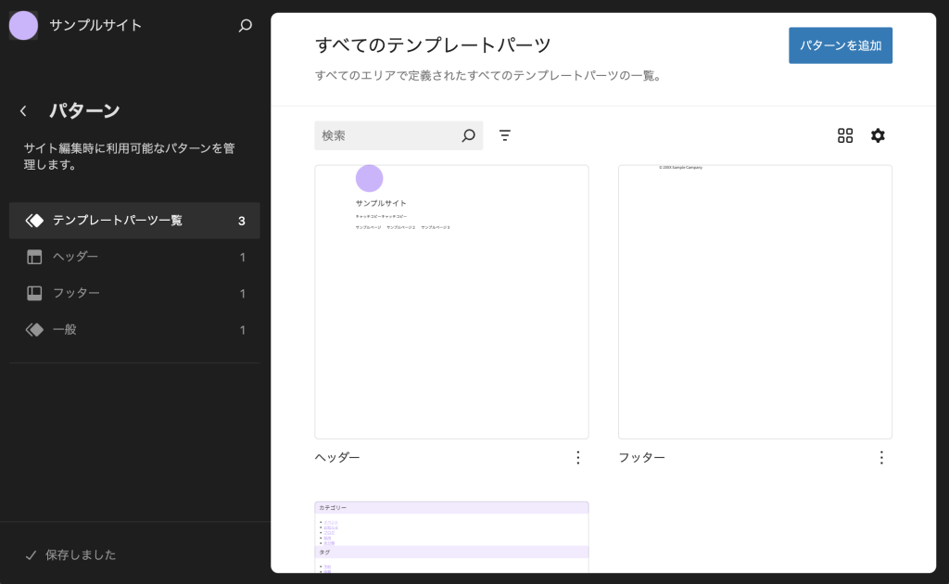The width and height of the screenshot is (949, 584).
Task: Select the ヘッダー category item
Action: pyautogui.click(x=76, y=257)
